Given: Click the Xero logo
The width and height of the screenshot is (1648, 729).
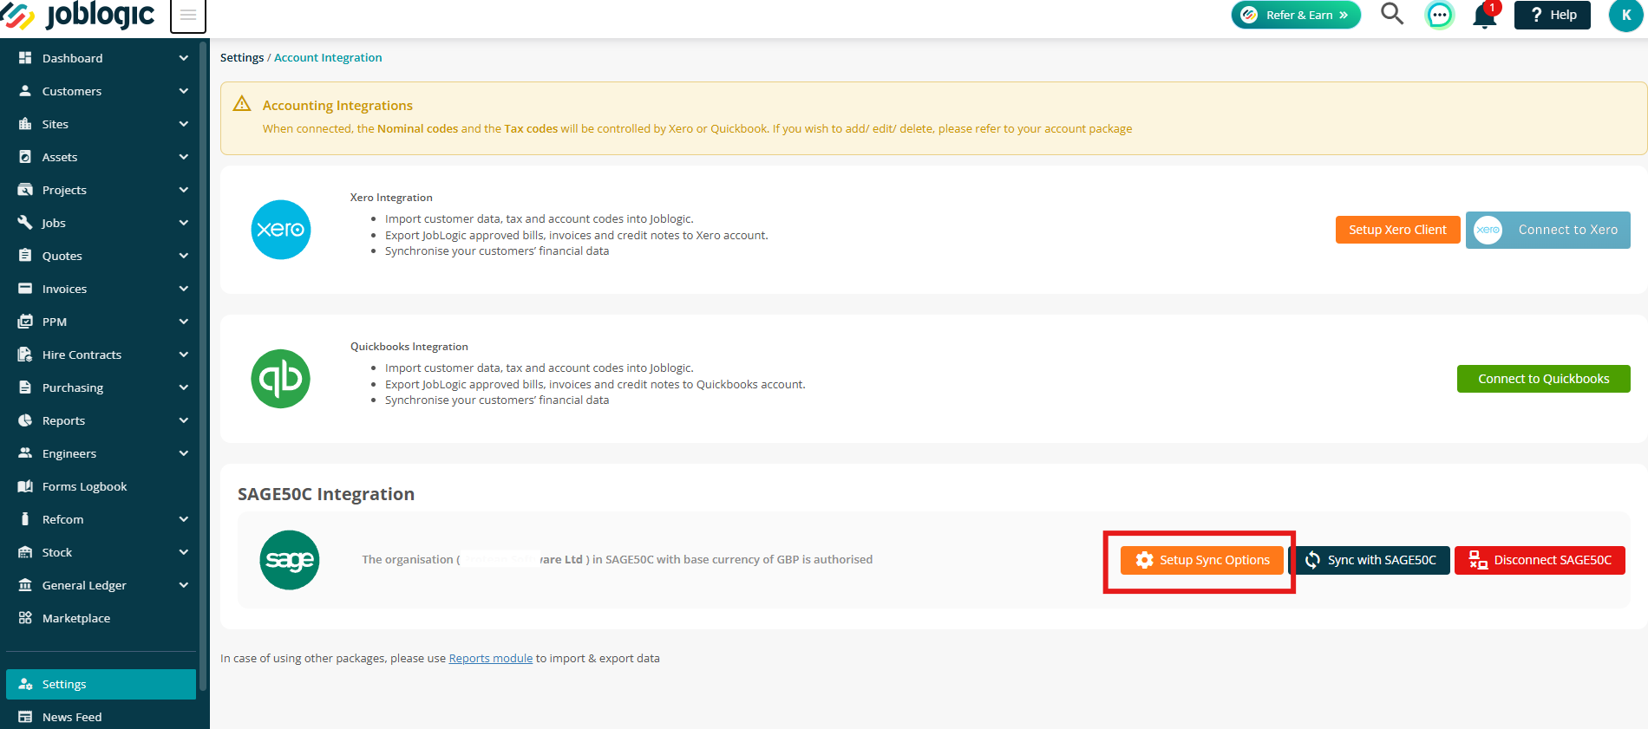Looking at the screenshot, I should click(281, 230).
